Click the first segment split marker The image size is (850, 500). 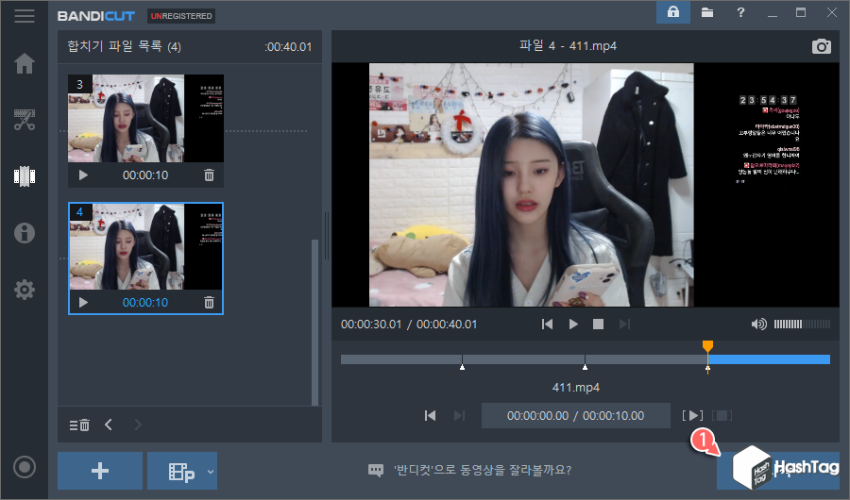point(462,367)
